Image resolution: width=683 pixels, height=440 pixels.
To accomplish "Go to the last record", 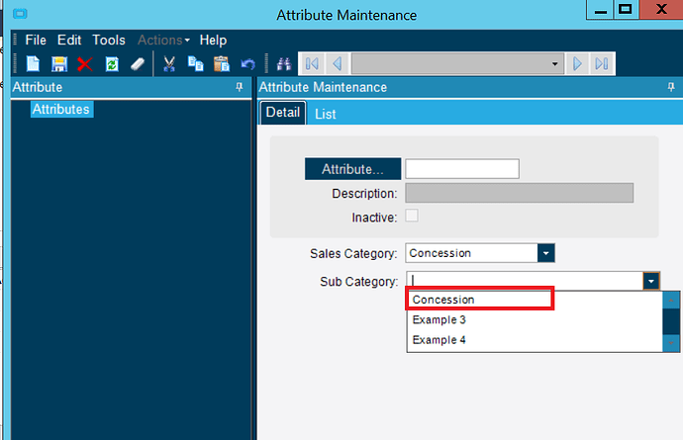I will (x=602, y=64).
